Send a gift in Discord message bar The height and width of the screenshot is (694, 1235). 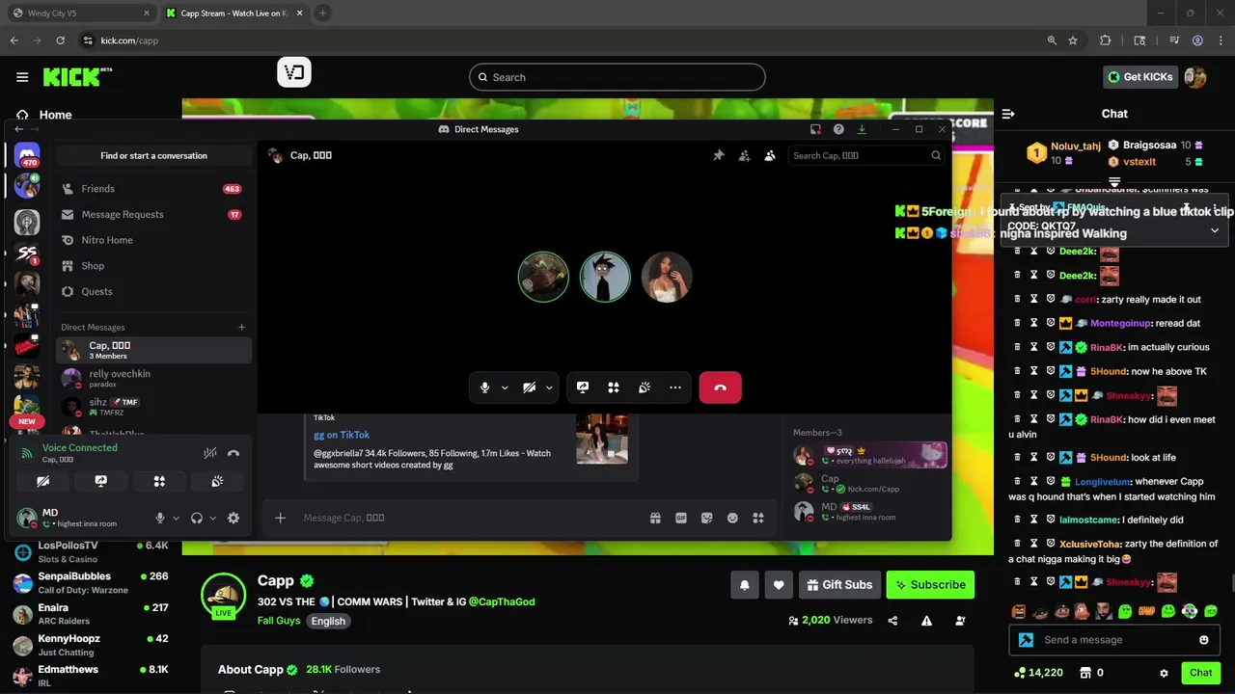click(x=655, y=518)
